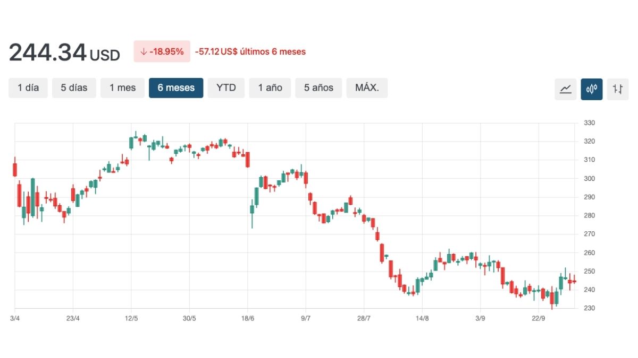Viewport: 638px width, 358px height.
Task: Click the 244.34 USD price
Action: pyautogui.click(x=64, y=53)
